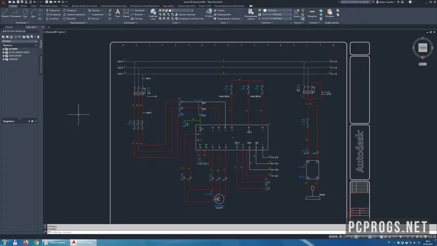This screenshot has width=437, height=246.
Task: Click the Trim (Обрезать) tool
Action: pyautogui.click(x=94, y=10)
